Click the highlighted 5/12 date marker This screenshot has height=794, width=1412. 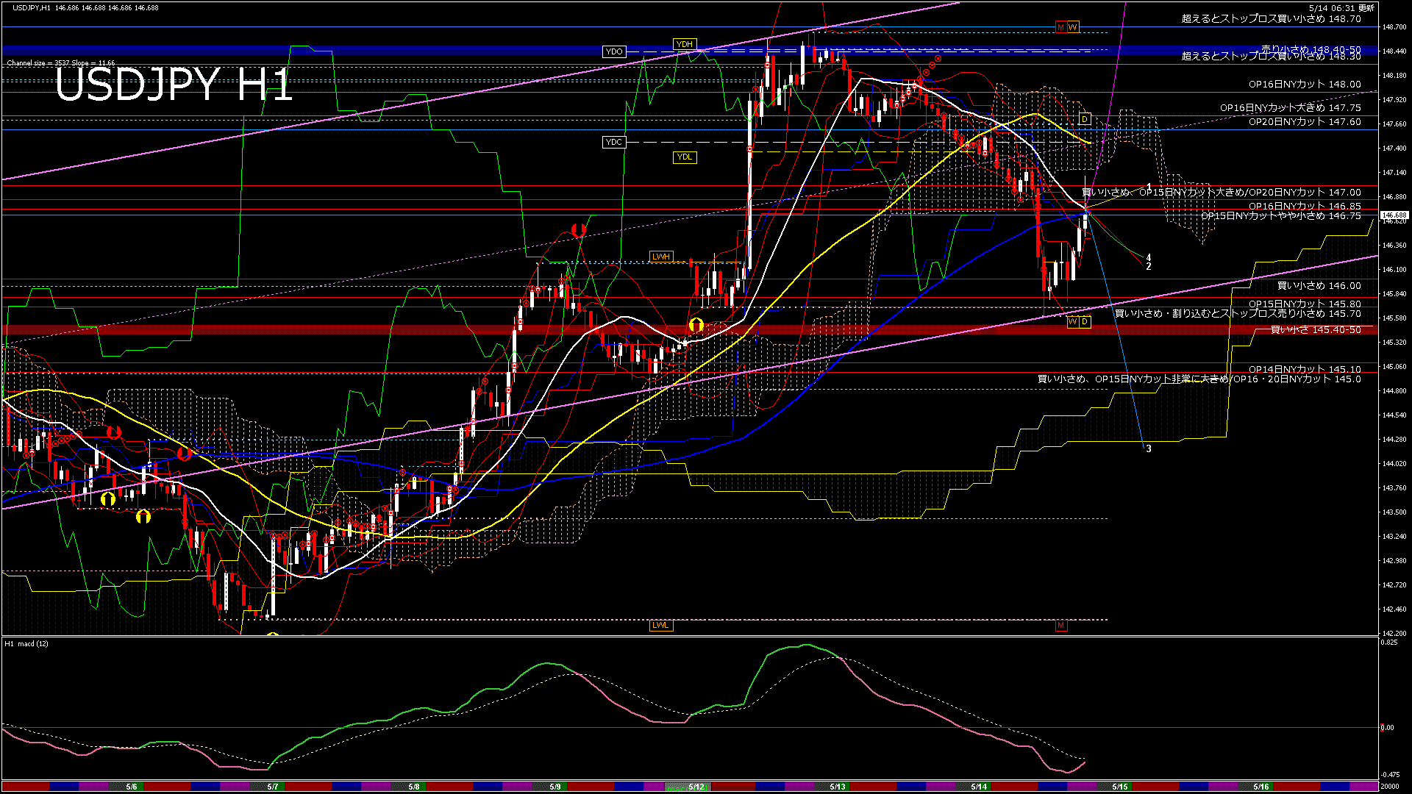(696, 787)
